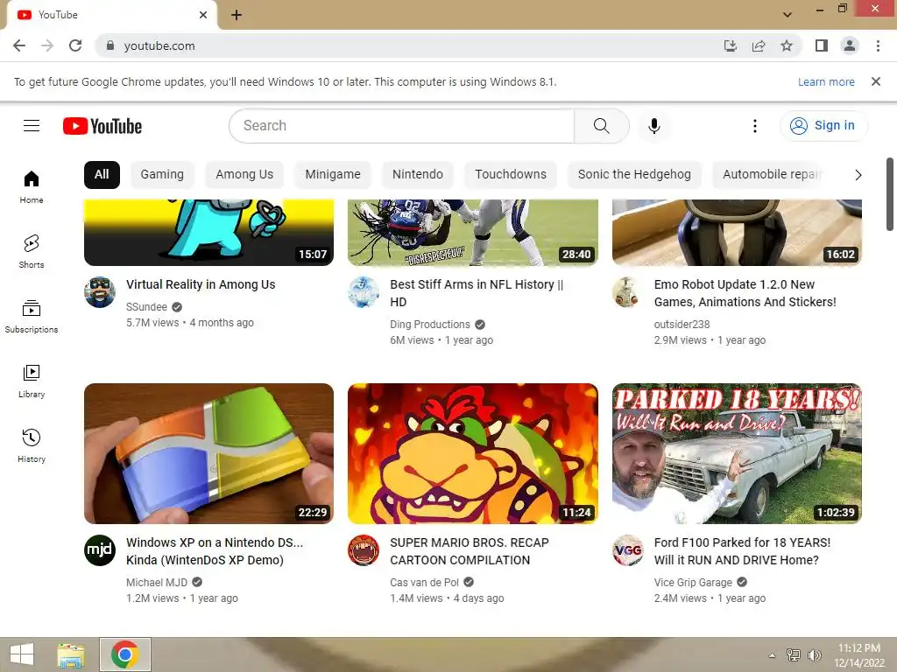Click SUPER MARIO BROS. RECAP title
Viewport: 897px width, 672px height.
tap(470, 551)
